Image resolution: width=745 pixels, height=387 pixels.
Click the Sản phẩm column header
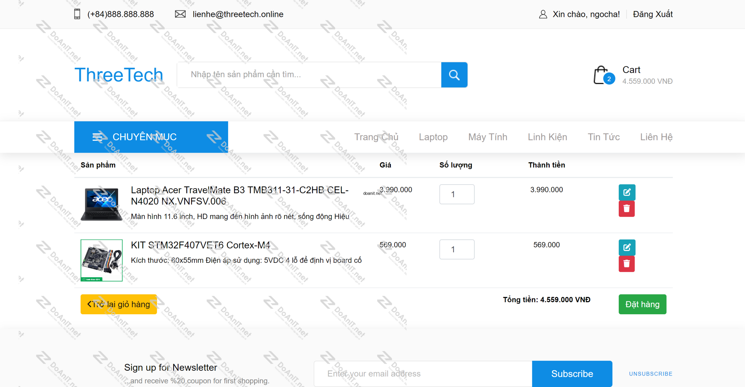click(98, 165)
